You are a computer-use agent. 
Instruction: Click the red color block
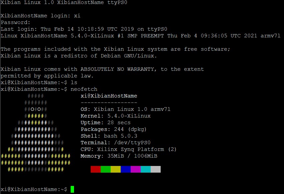(96, 169)
